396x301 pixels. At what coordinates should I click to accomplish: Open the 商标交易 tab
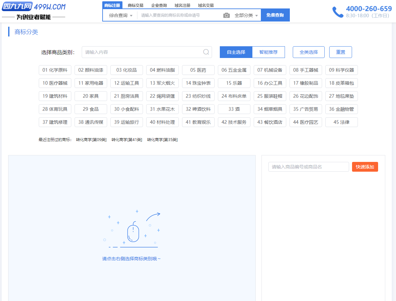click(135, 6)
